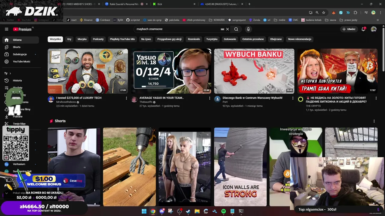This screenshot has height=216, width=385.
Task: Open the account avatar menu
Action: (374, 29)
